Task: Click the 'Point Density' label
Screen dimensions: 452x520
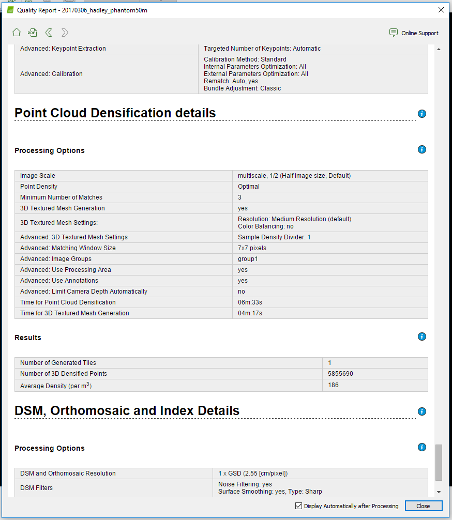Action: [38, 187]
